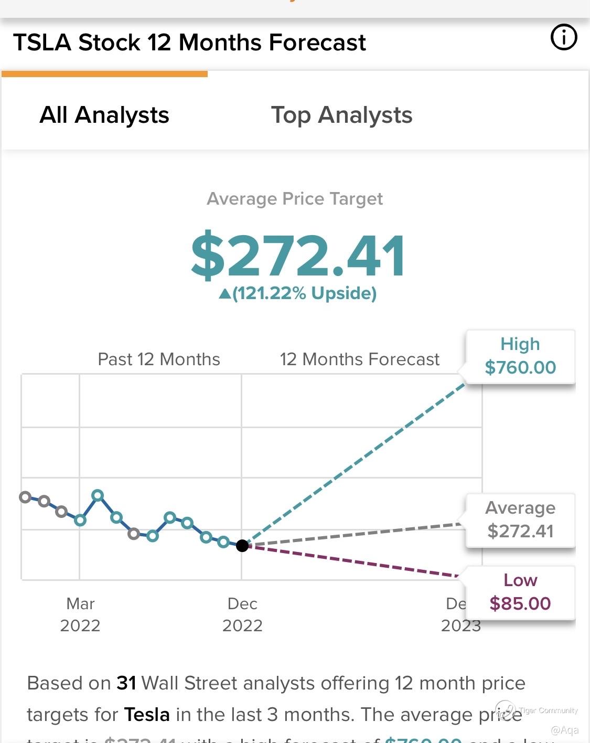Viewport: 590px width, 743px height.
Task: Click the High $760.00 price label
Action: click(520, 356)
